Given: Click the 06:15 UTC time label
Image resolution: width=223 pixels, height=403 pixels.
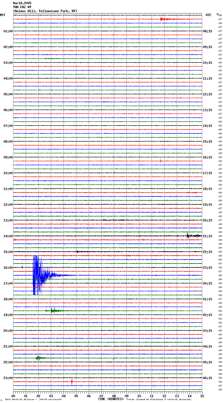Looking at the screenshot, I should point(208,378).
